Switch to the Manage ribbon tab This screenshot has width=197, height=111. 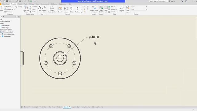tap(32, 4)
